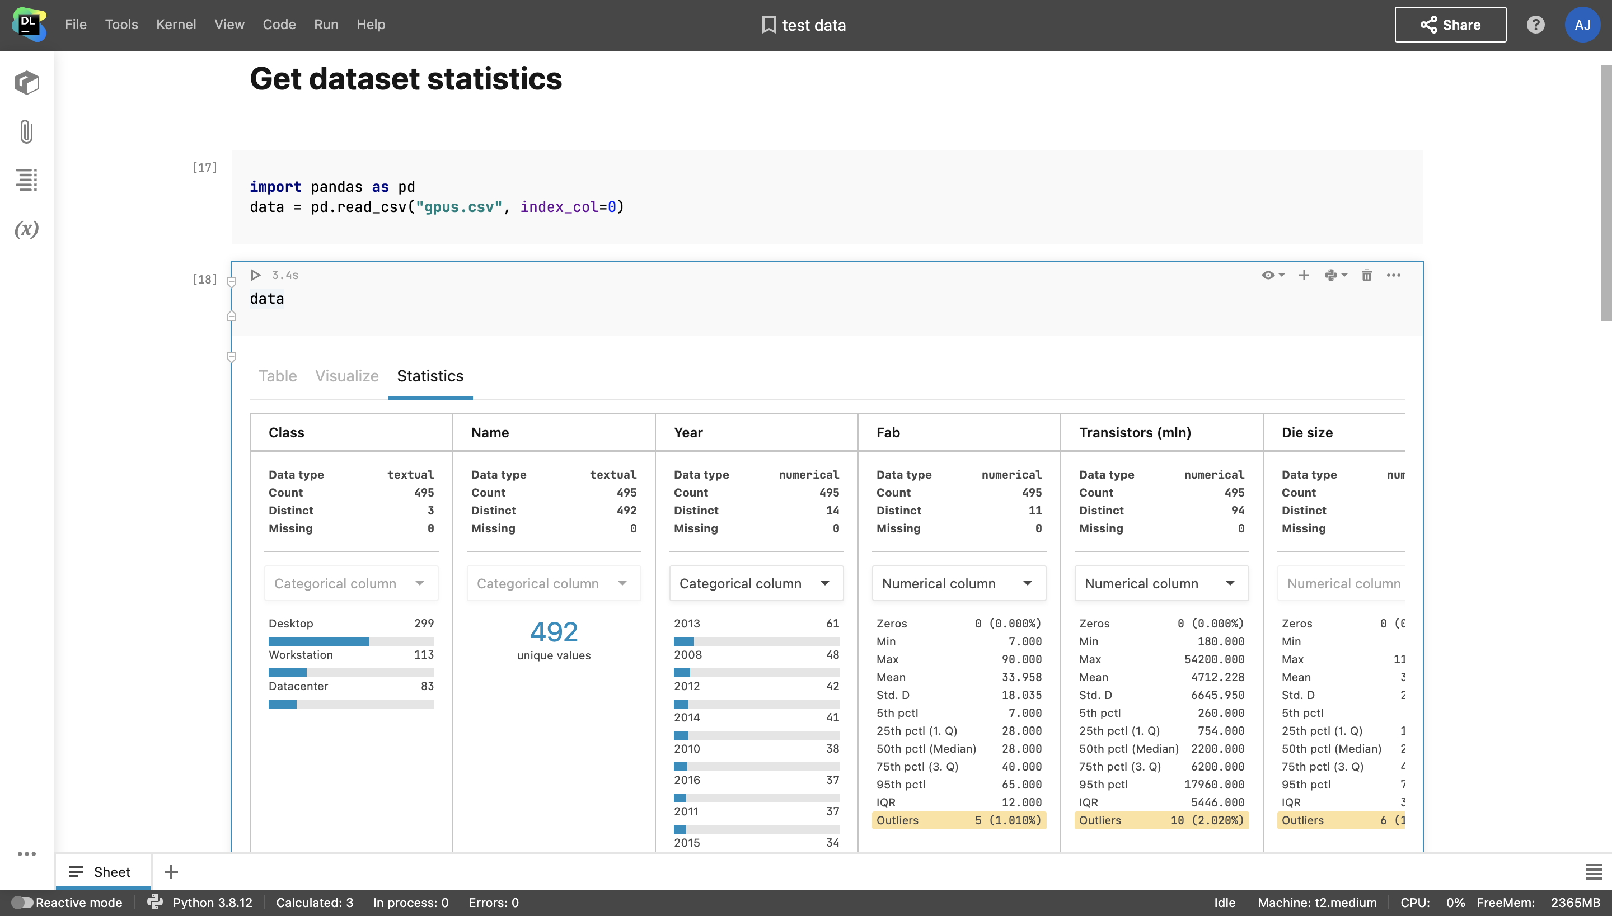This screenshot has width=1612, height=916.
Task: Run cell 18 with play icon
Action: click(x=256, y=275)
